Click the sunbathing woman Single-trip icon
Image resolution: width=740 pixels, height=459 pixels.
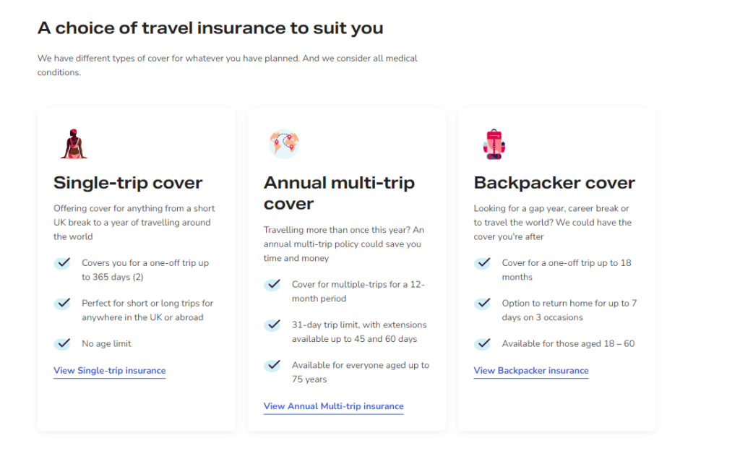tap(74, 144)
